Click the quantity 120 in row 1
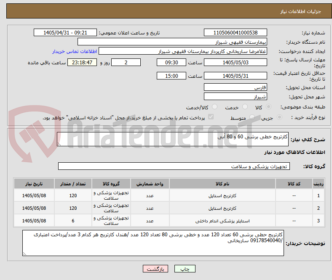Image resolution: width=332 pixels, height=280 pixels. pyautogui.click(x=73, y=195)
